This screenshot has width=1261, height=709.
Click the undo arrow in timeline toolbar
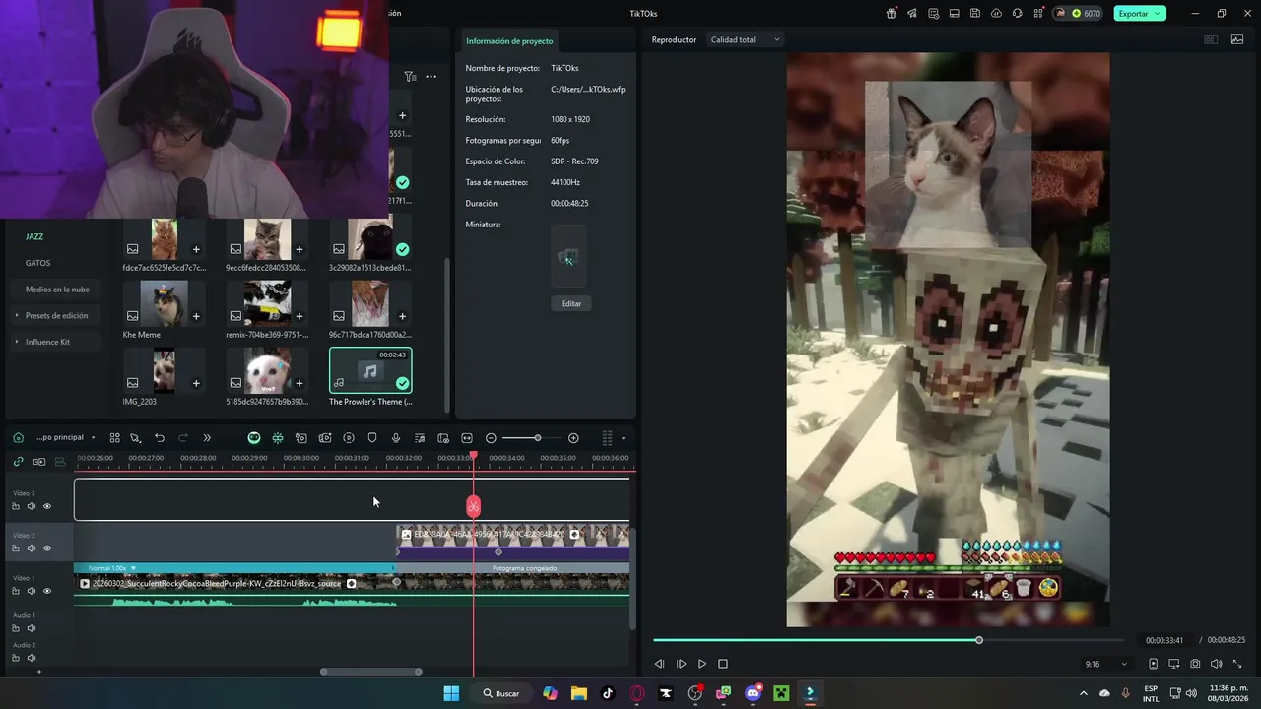[x=160, y=438]
